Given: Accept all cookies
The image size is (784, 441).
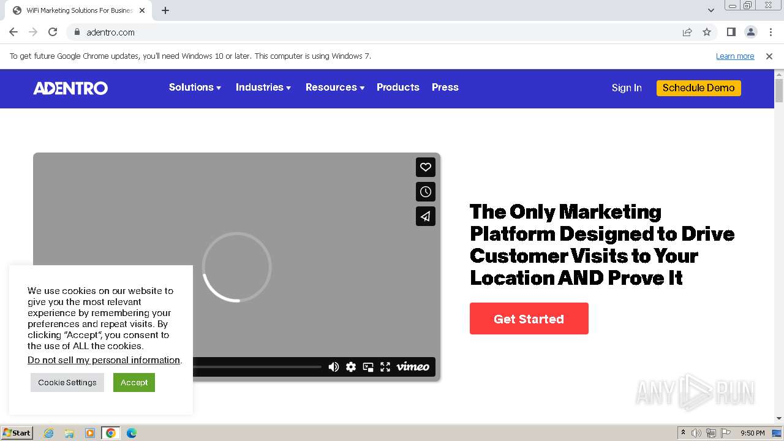Looking at the screenshot, I should [x=134, y=382].
